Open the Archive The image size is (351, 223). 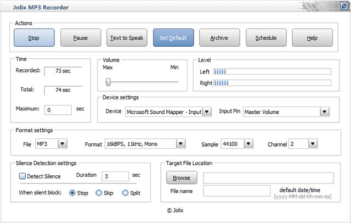(219, 38)
